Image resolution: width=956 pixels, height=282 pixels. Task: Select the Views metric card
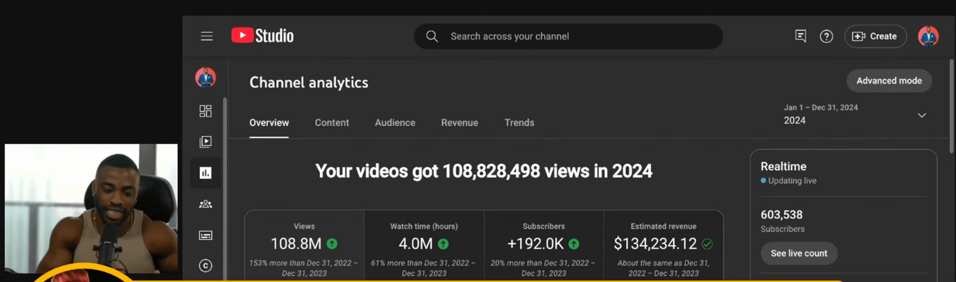click(304, 246)
